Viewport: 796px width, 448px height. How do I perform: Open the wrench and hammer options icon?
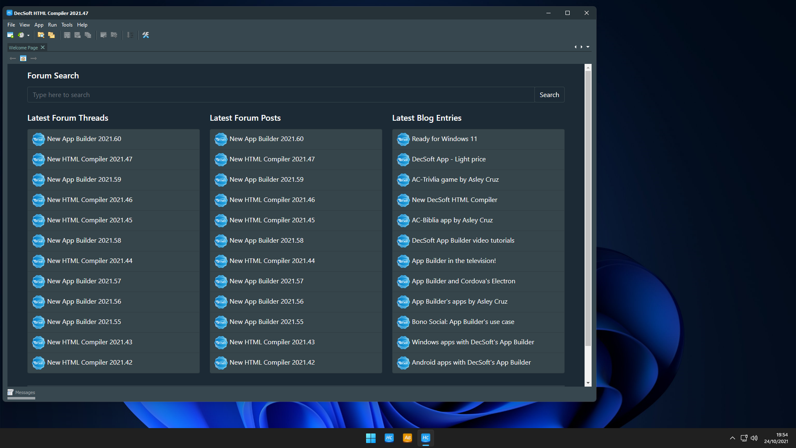point(146,35)
